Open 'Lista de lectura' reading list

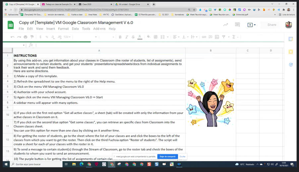[287, 15]
